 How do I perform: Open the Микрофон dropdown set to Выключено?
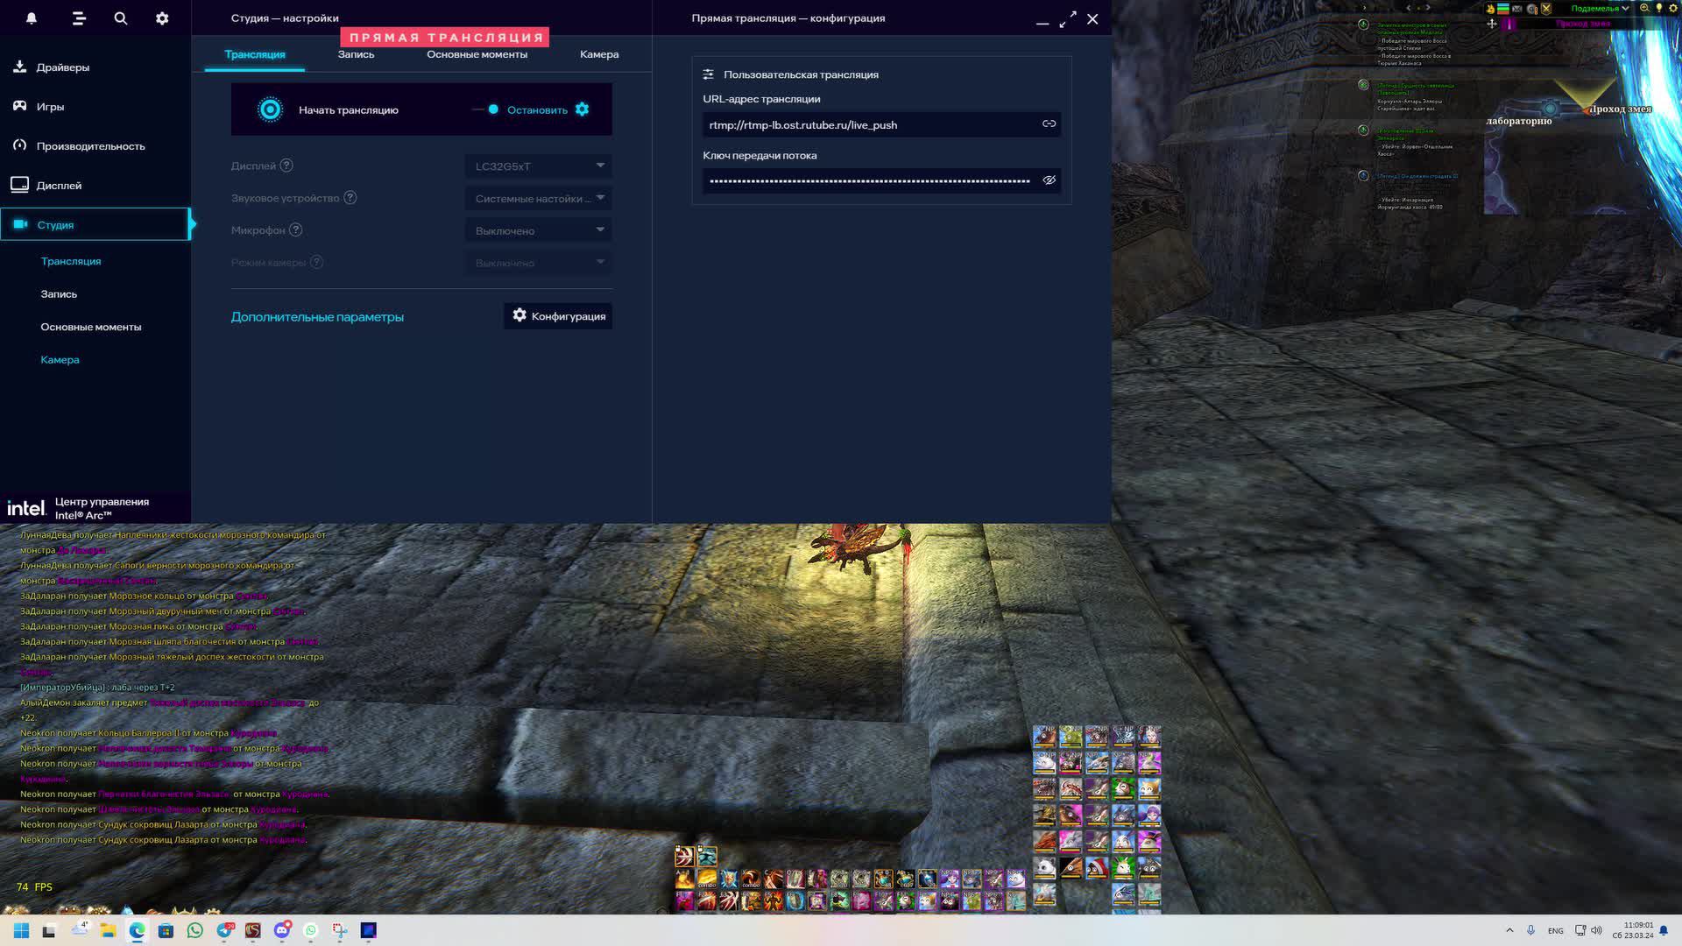538,231
